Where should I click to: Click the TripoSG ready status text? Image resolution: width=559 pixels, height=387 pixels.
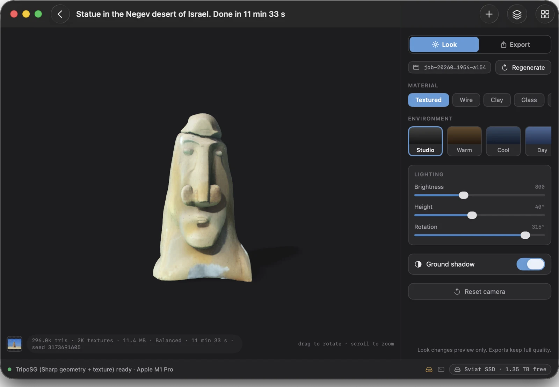(x=94, y=369)
